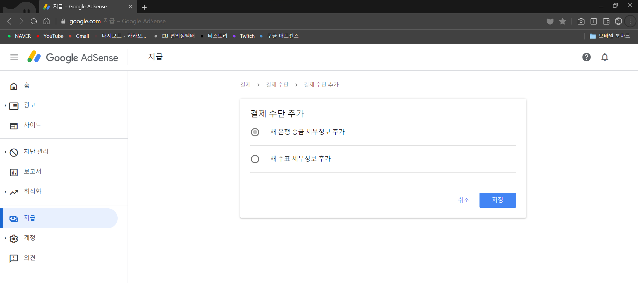Open a new browser tab

point(144,7)
